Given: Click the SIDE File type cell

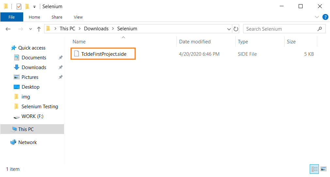Looking at the screenshot, I should [x=247, y=54].
